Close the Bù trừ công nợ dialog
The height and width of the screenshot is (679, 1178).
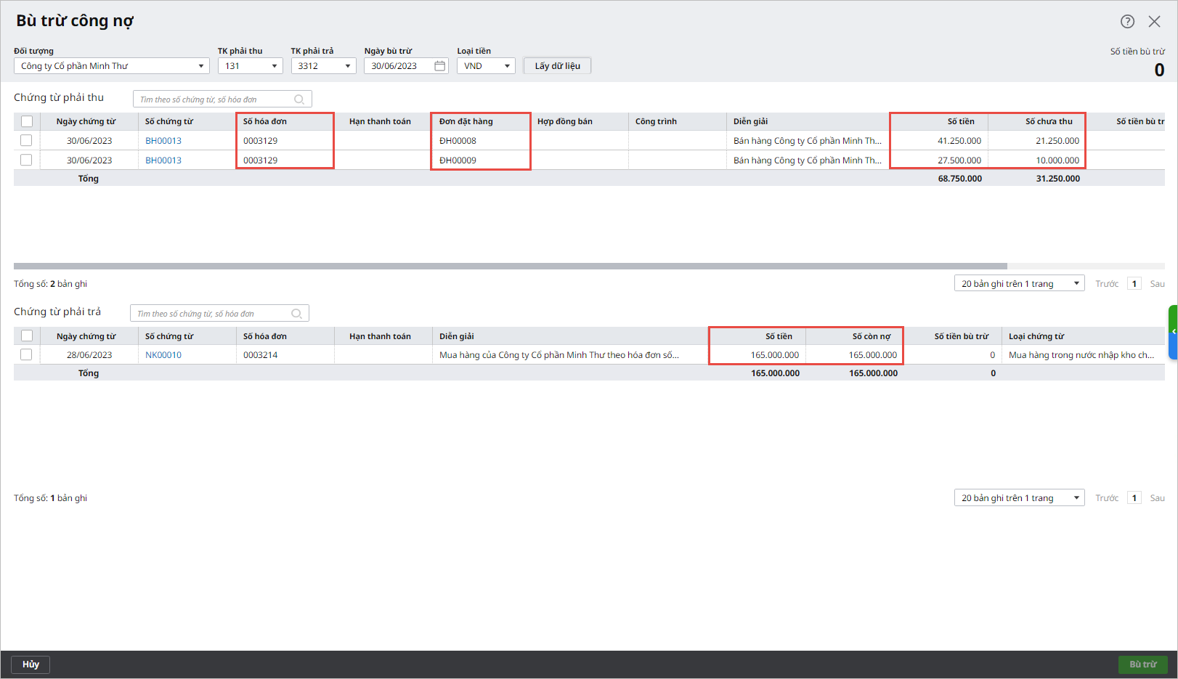click(x=1154, y=22)
